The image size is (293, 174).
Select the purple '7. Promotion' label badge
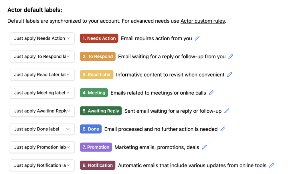tap(96, 147)
